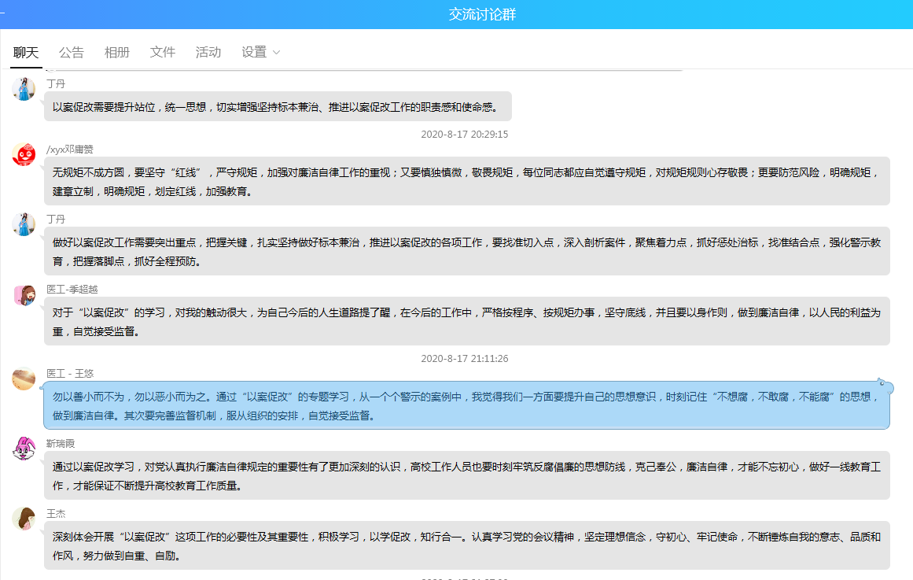Open 医工-季超越's profile avatar

pyautogui.click(x=24, y=295)
